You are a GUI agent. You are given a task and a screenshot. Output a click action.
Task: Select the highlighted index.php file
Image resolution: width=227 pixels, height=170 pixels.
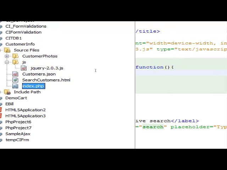[34, 86]
